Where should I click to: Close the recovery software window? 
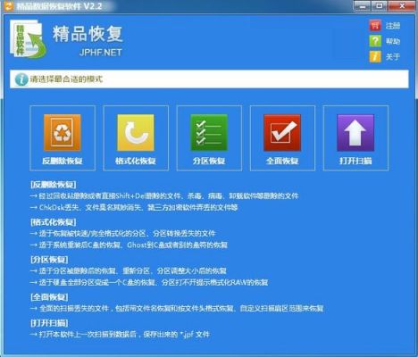[x=402, y=6]
